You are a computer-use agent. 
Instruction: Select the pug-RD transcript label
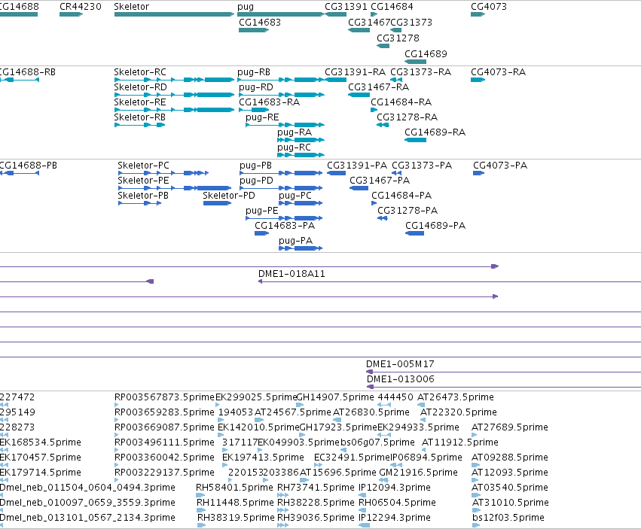(x=256, y=88)
